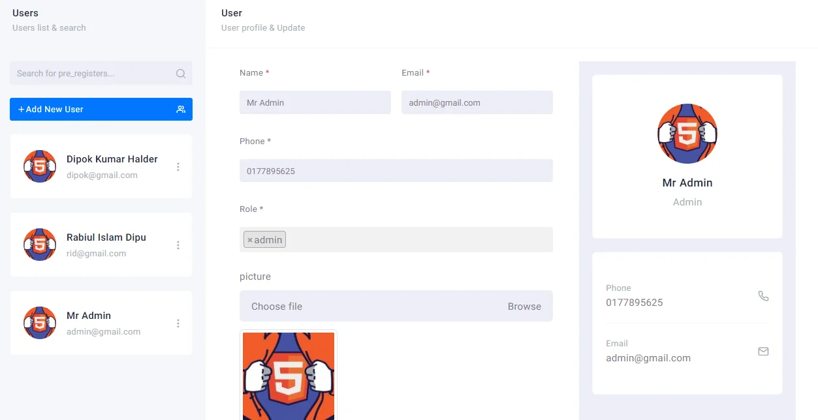Click the Name input field

[315, 102]
